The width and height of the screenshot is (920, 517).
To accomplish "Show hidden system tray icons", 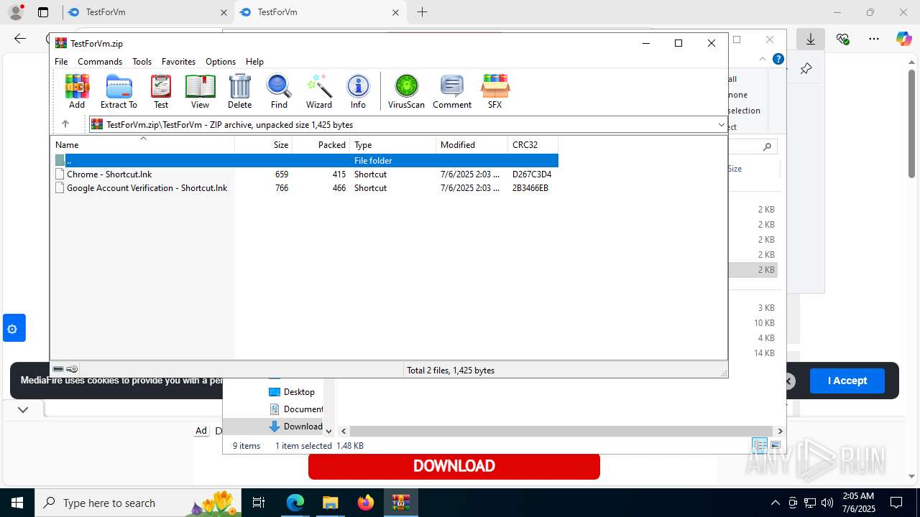I will (x=775, y=503).
